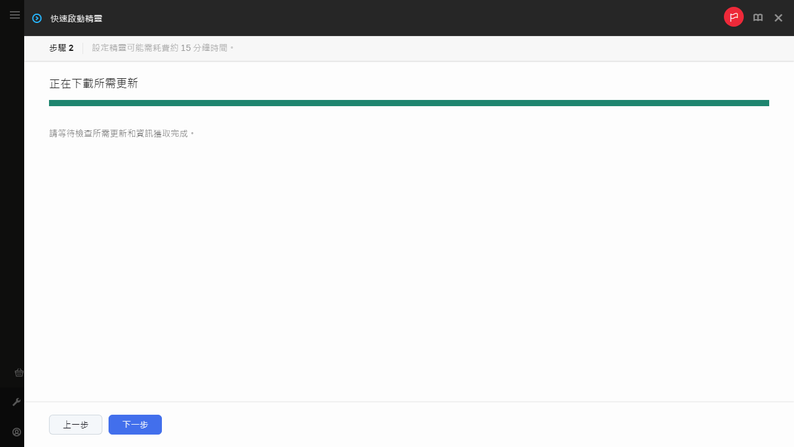Open the red flag notifications icon

click(734, 17)
